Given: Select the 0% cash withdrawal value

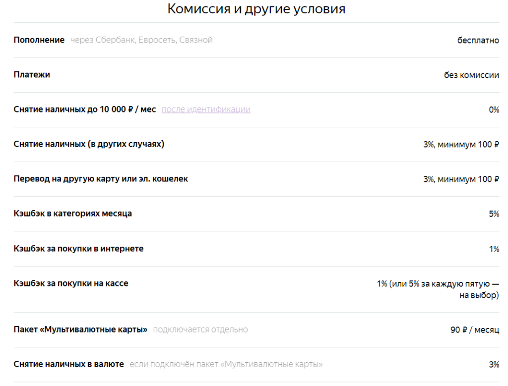Looking at the screenshot, I should click(494, 110).
